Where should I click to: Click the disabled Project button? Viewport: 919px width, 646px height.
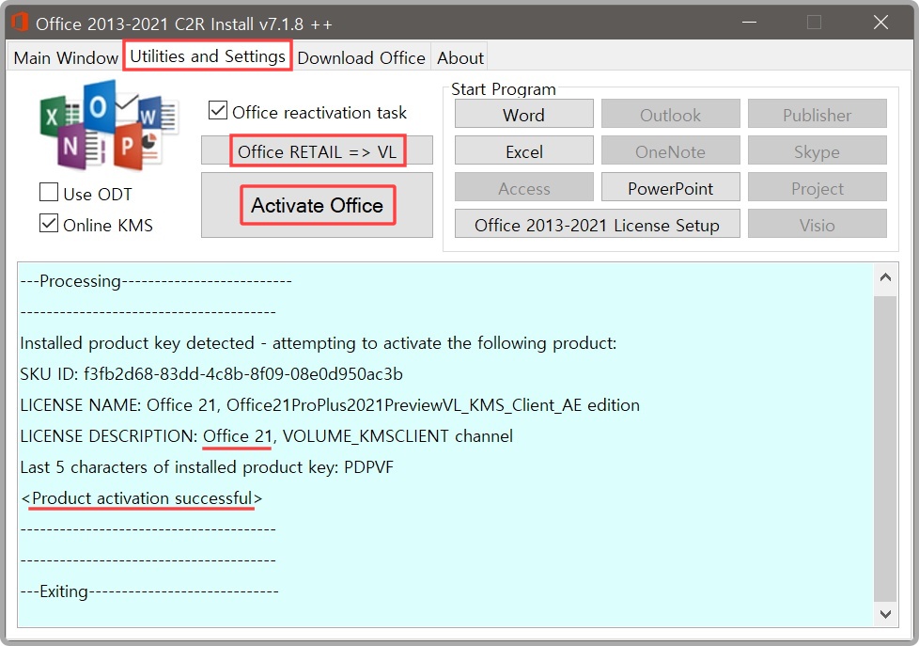point(817,187)
